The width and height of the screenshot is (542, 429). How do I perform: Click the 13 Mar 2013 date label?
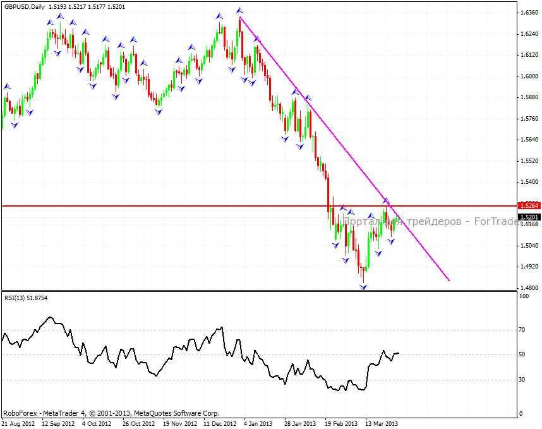click(382, 423)
